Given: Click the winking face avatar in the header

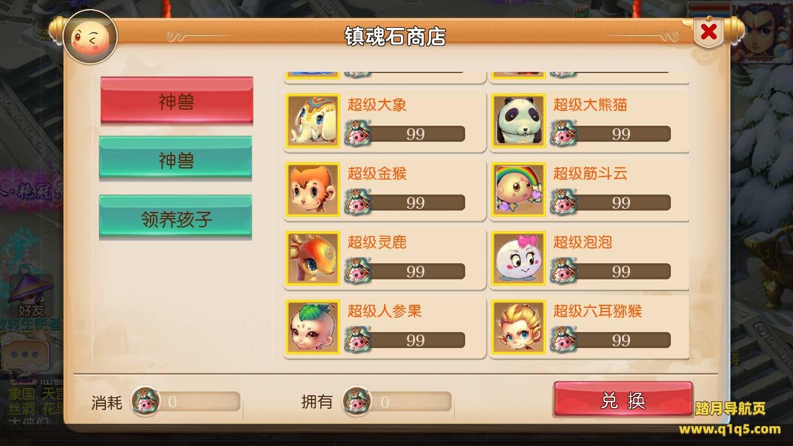Looking at the screenshot, I should 90,37.
